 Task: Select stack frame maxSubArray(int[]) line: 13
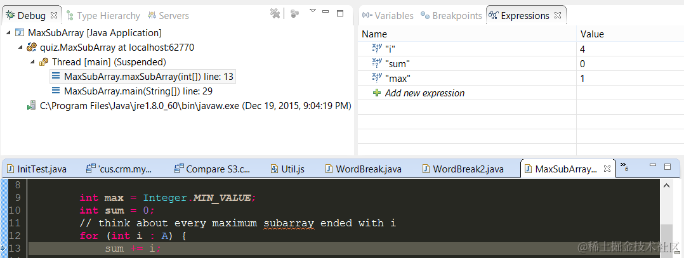148,77
